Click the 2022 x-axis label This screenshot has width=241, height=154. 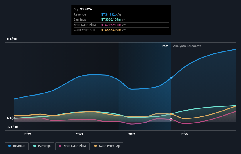point(27,134)
